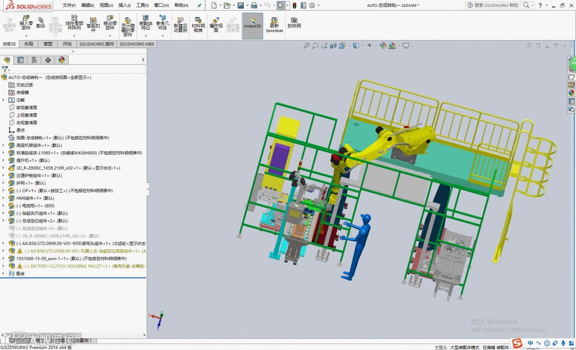
Task: Open the 智能扣件 (Smart Fasteners) tool
Action: pos(93,24)
